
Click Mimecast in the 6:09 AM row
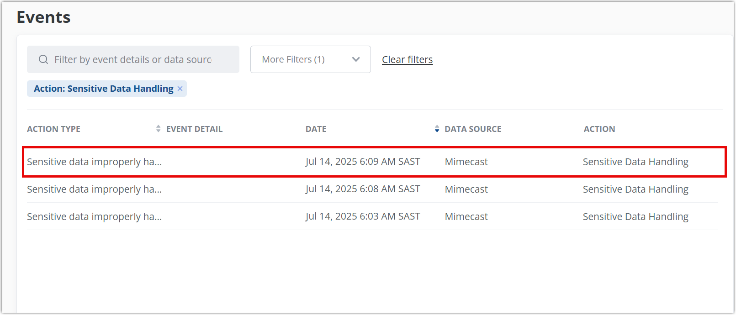[x=466, y=162]
